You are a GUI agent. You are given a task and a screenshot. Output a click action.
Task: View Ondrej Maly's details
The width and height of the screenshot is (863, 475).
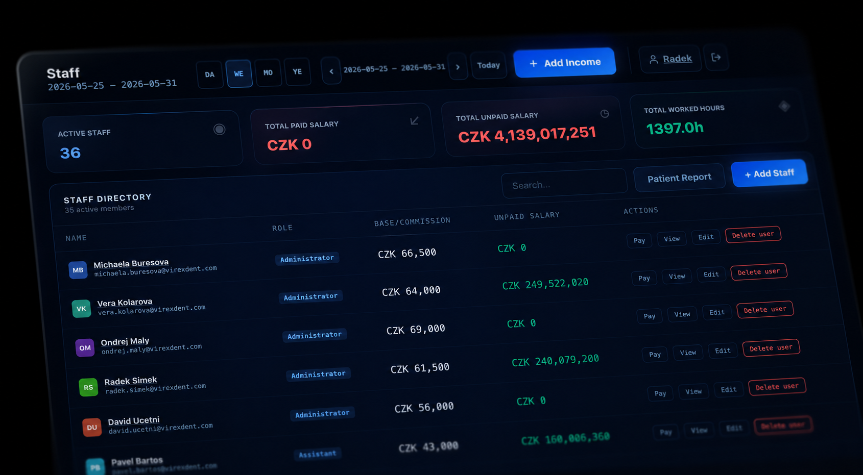coord(682,314)
